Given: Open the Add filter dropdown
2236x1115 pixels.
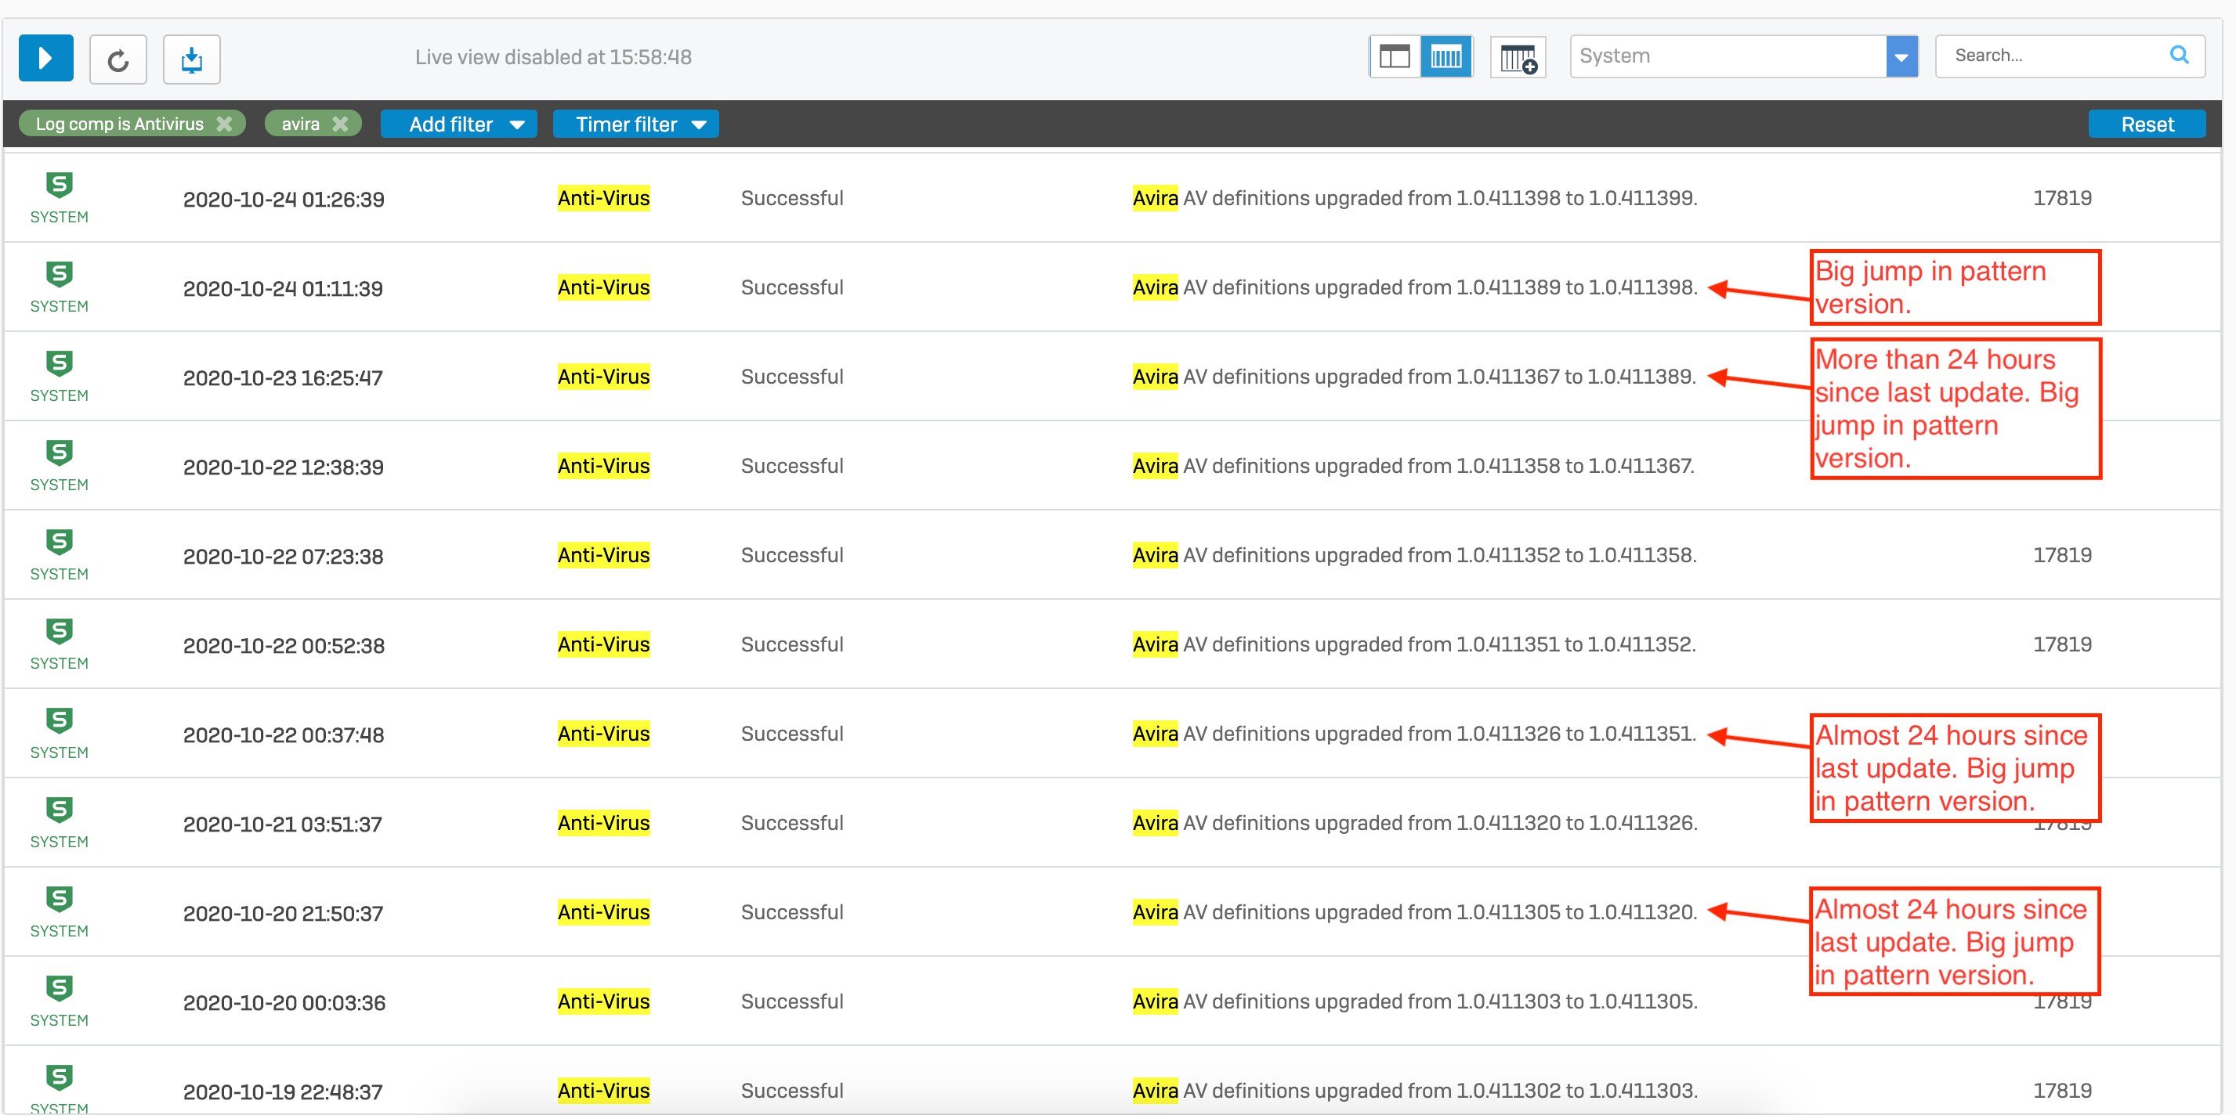Looking at the screenshot, I should tap(459, 124).
